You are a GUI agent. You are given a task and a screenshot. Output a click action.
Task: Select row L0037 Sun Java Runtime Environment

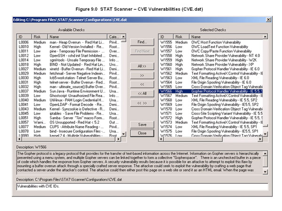[69, 91]
